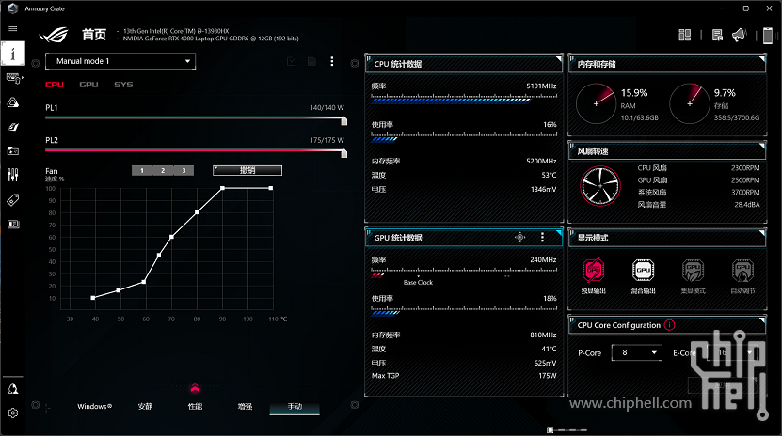Select hybrid output display mode
This screenshot has width=782, height=436.
pyautogui.click(x=643, y=276)
